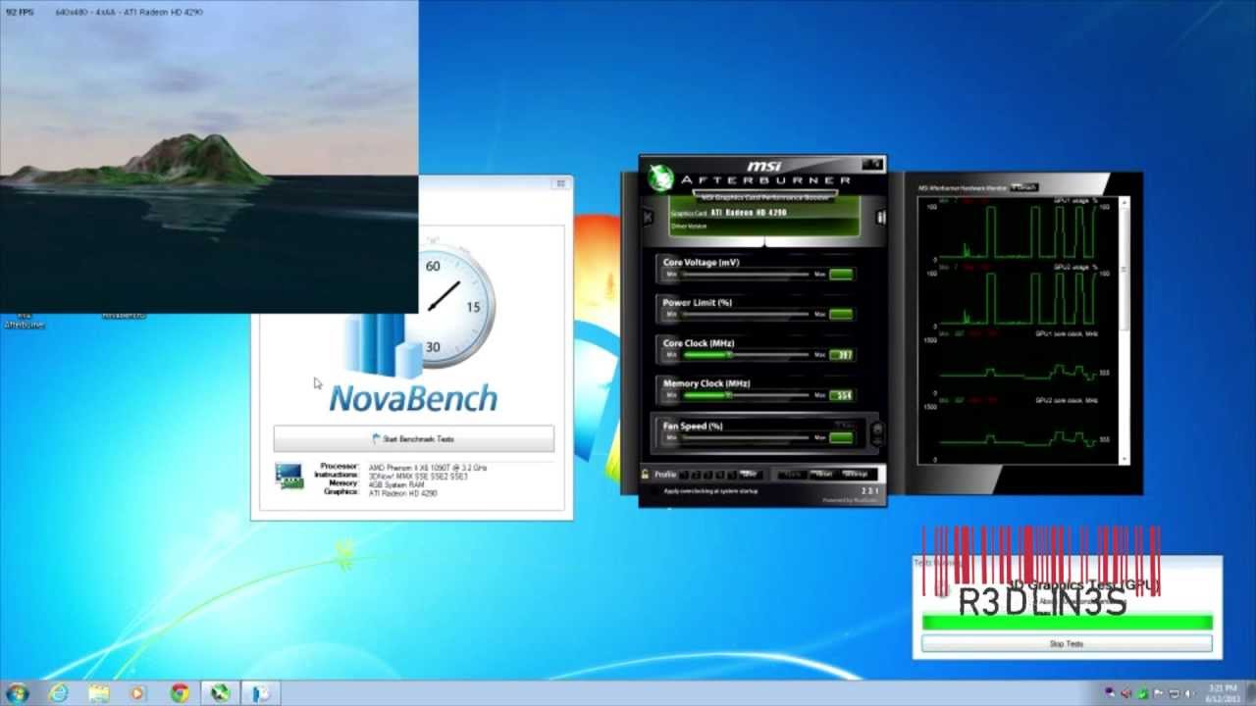Click the Afterburner Apply button
Image resolution: width=1256 pixels, height=706 pixels.
point(792,475)
